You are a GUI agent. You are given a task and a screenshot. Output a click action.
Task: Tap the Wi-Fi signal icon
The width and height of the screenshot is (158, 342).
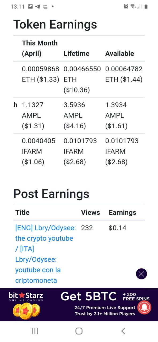pyautogui.click(x=133, y=6)
